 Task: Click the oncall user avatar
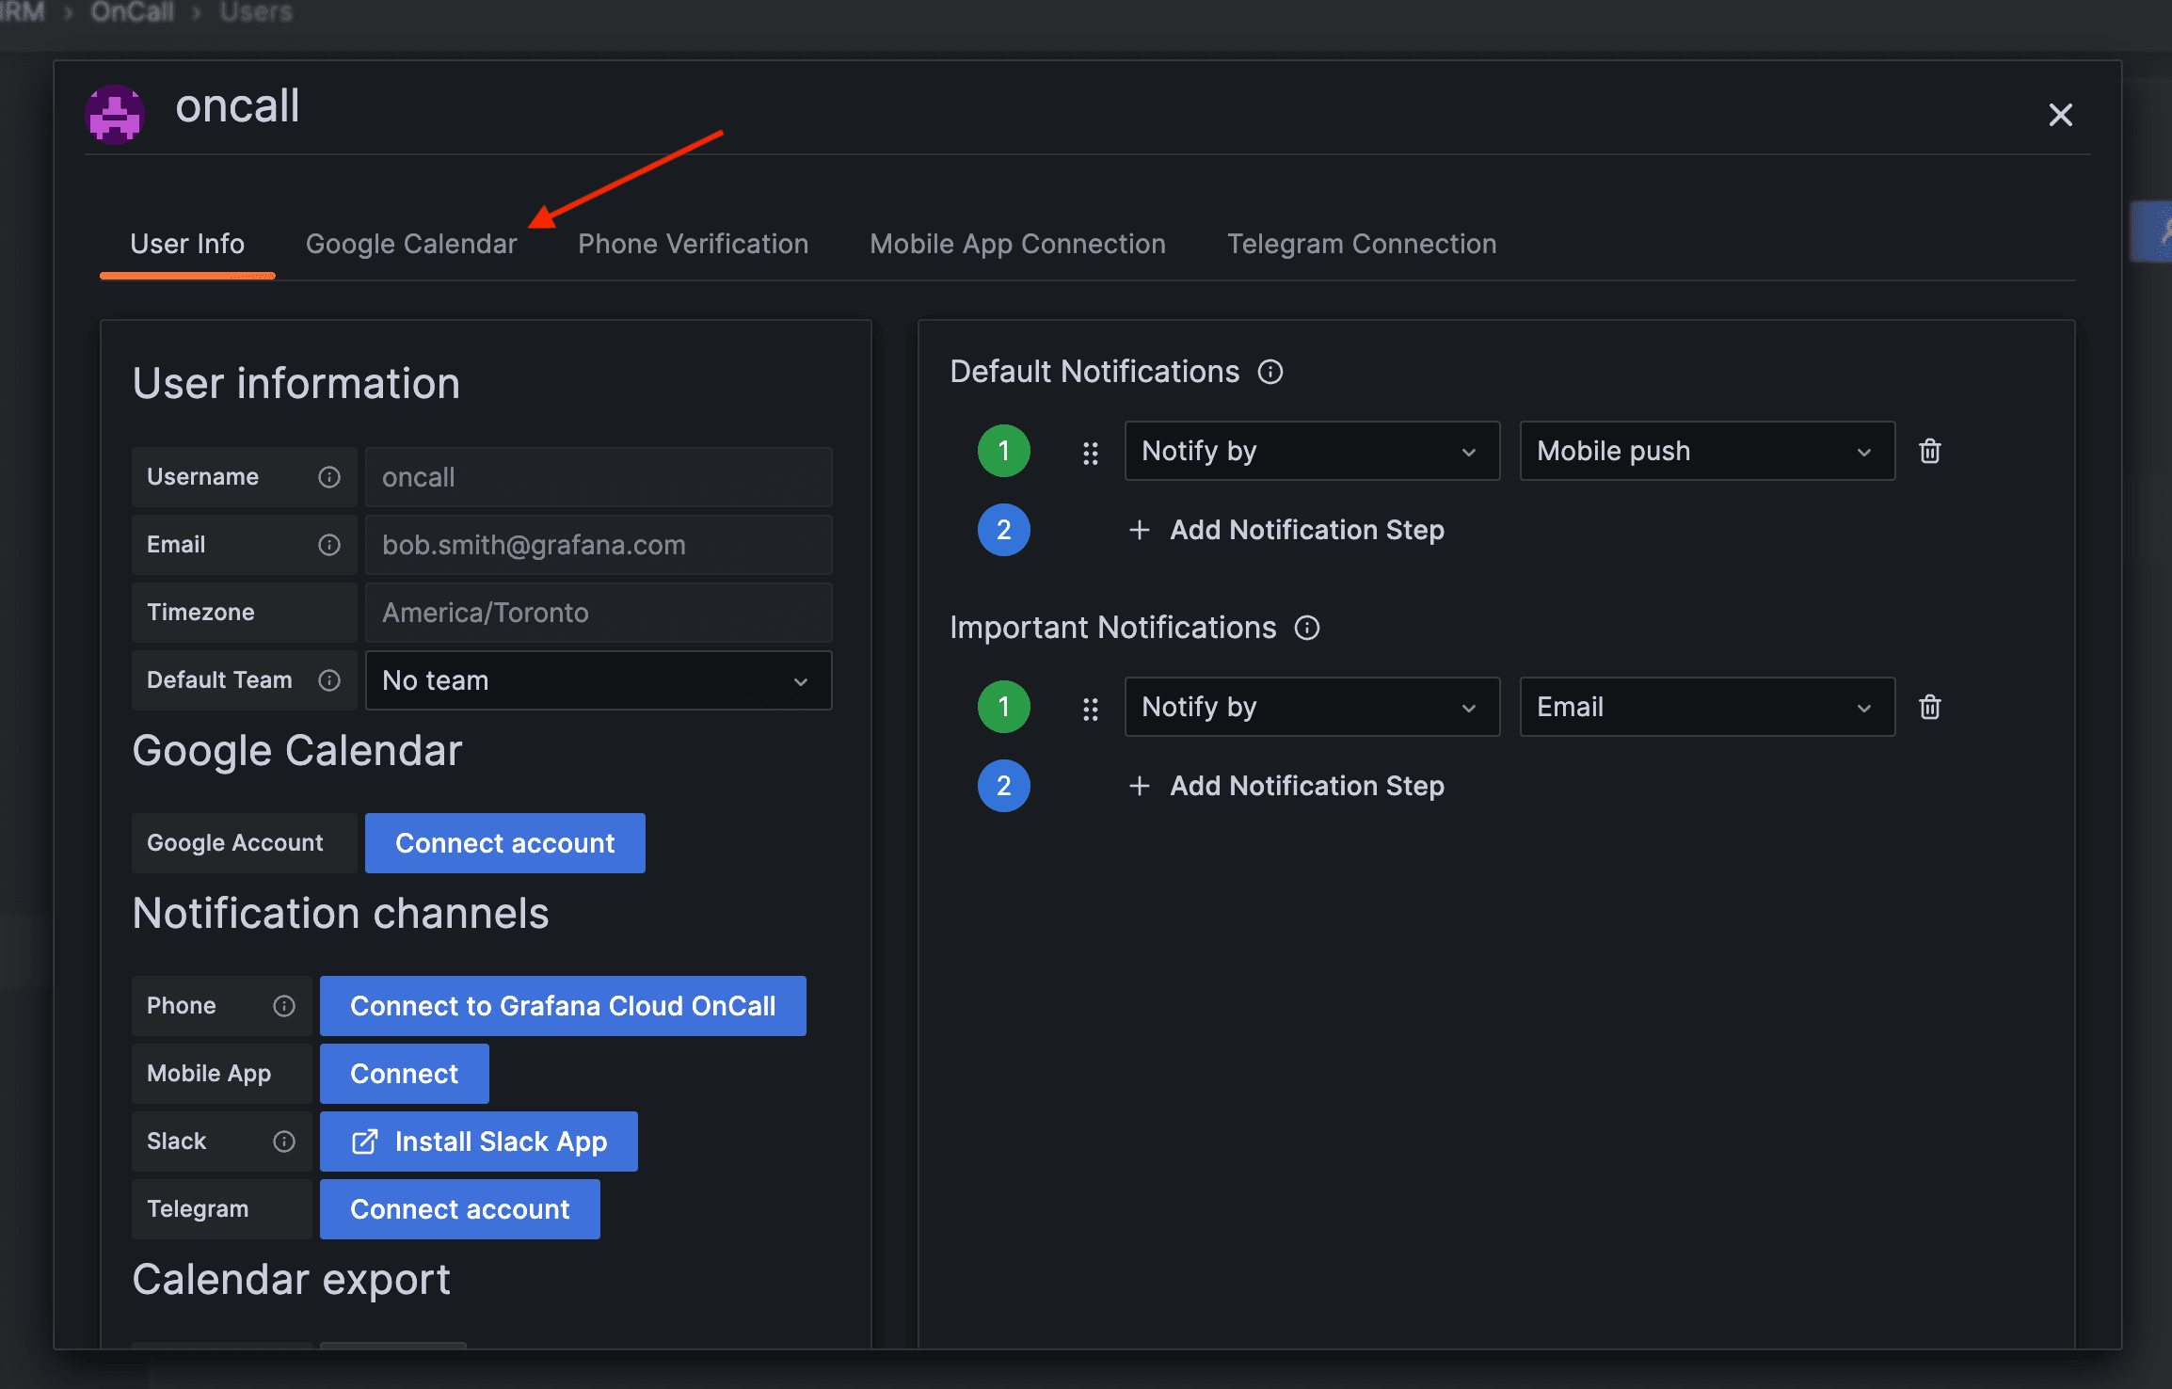114,113
